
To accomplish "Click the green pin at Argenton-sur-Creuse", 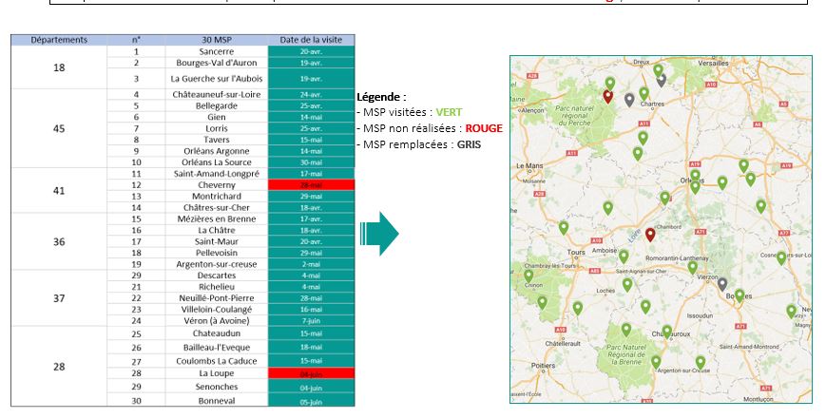I will coord(701,362).
